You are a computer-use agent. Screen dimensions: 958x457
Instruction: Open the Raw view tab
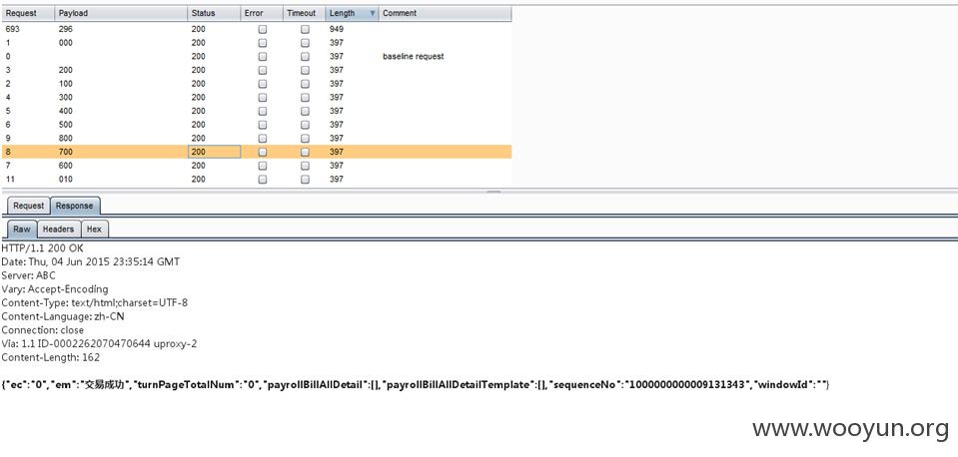pyautogui.click(x=22, y=228)
